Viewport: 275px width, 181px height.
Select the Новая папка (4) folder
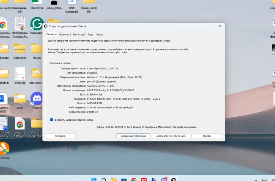click(89, 6)
